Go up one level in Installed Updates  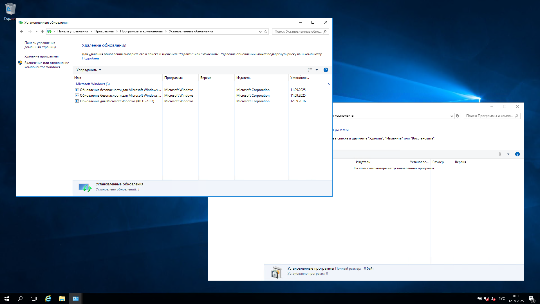tap(42, 32)
